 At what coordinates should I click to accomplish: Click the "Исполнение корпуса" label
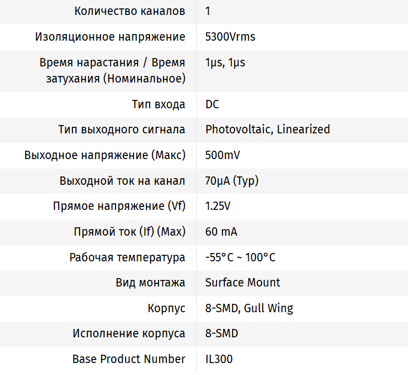129,334
